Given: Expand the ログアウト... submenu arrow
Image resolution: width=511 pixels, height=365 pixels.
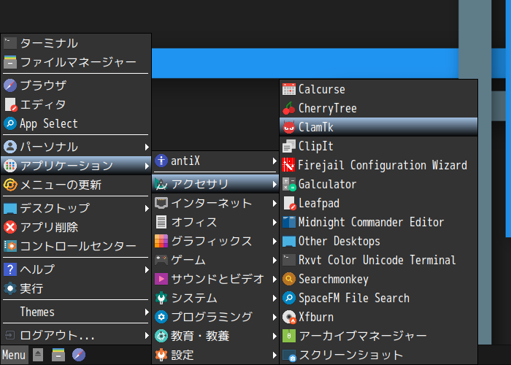Looking at the screenshot, I should pyautogui.click(x=147, y=335).
